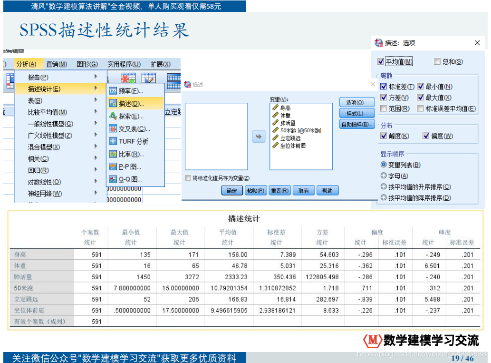Click the 频率(F) icon in submenu

click(x=113, y=91)
